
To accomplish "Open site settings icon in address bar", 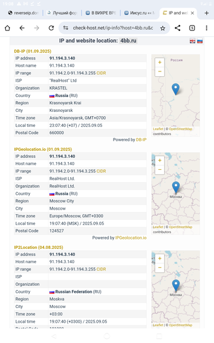I will coord(65,28).
